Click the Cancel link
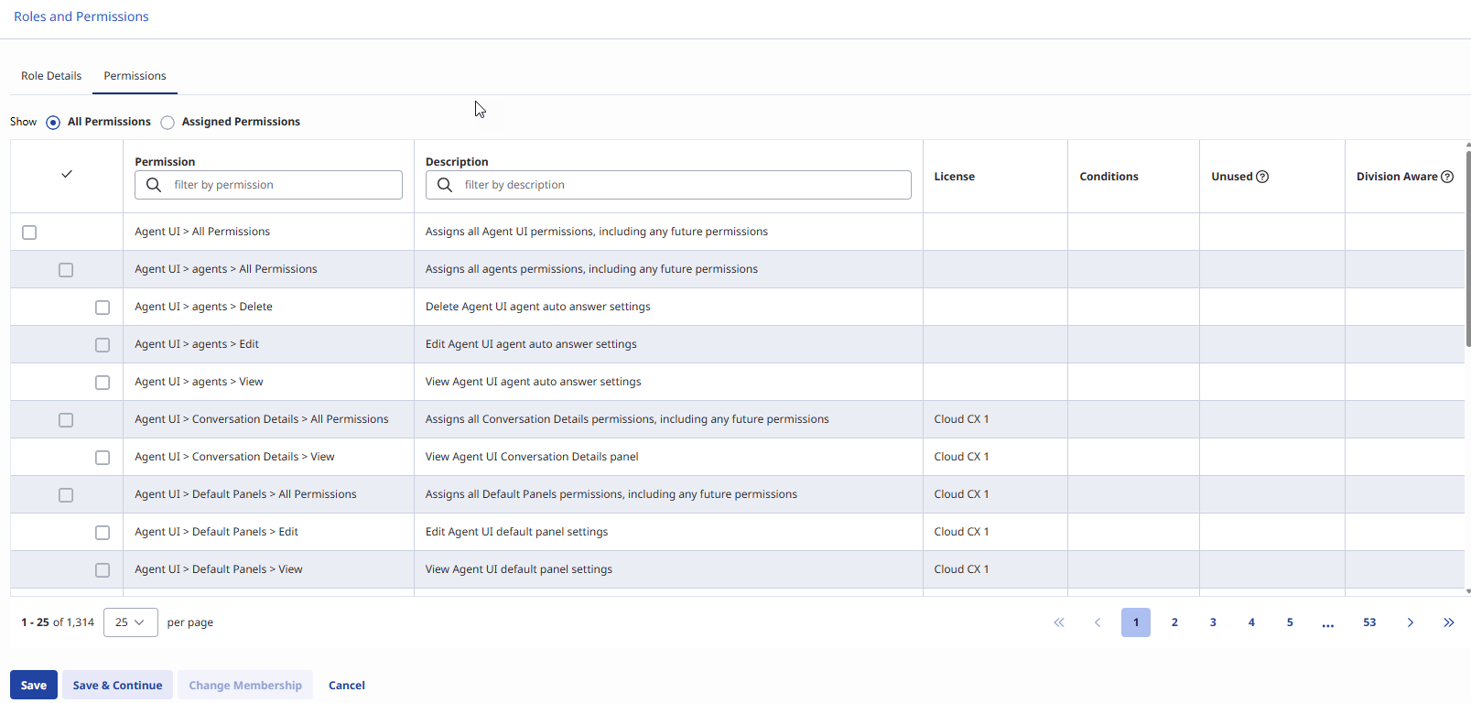 (346, 686)
